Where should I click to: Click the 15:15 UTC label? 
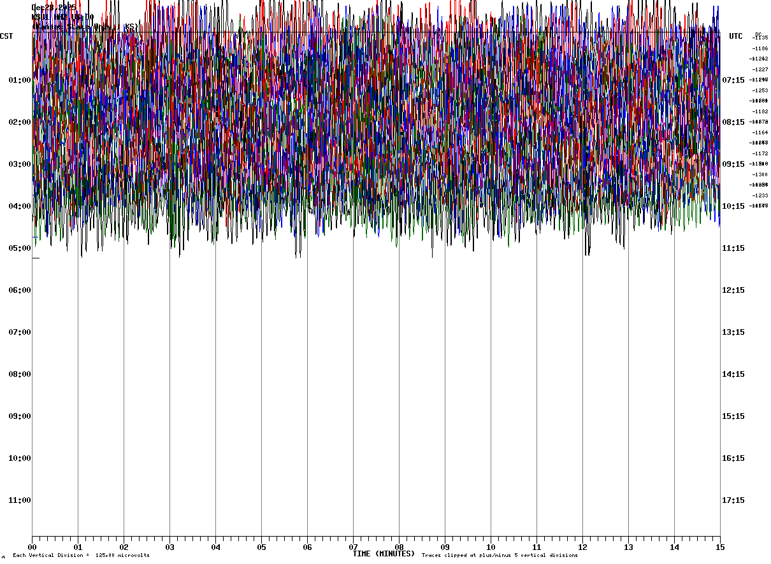pyautogui.click(x=733, y=416)
